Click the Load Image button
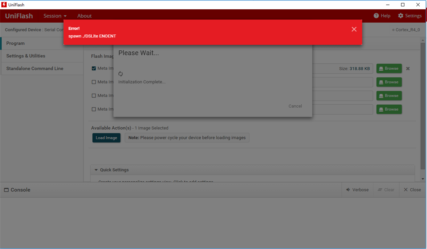The width and height of the screenshot is (427, 249). tap(106, 138)
